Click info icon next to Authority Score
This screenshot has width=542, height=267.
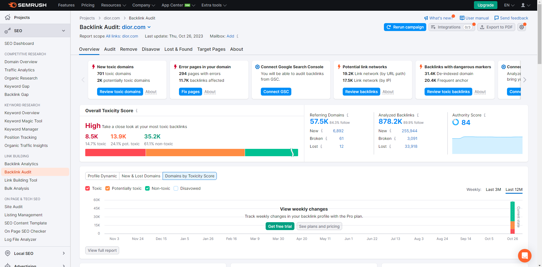point(485,115)
